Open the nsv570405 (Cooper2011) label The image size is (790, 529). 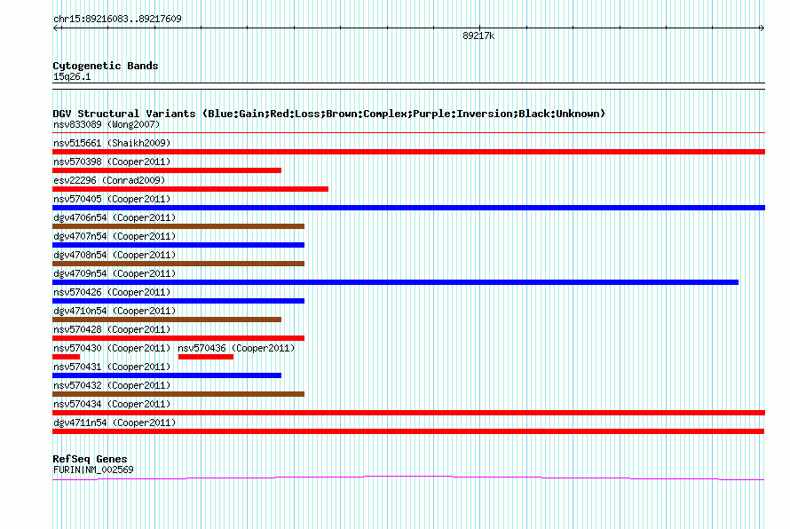tap(112, 199)
